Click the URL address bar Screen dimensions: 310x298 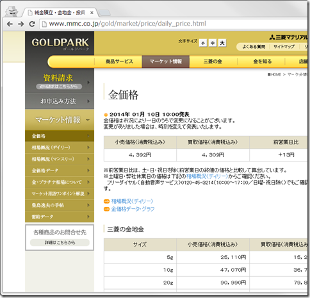pos(174,24)
